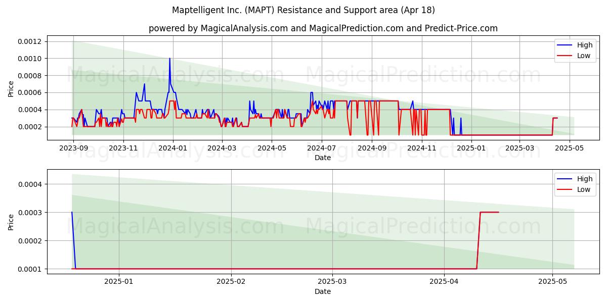This screenshot has height=303, width=607.
Task: Click the top chart x-axis label '2024-01'
Action: (x=173, y=148)
